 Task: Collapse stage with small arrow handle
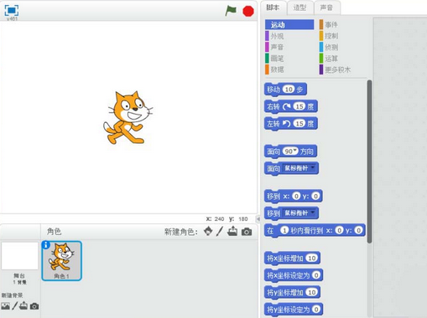(x=258, y=219)
